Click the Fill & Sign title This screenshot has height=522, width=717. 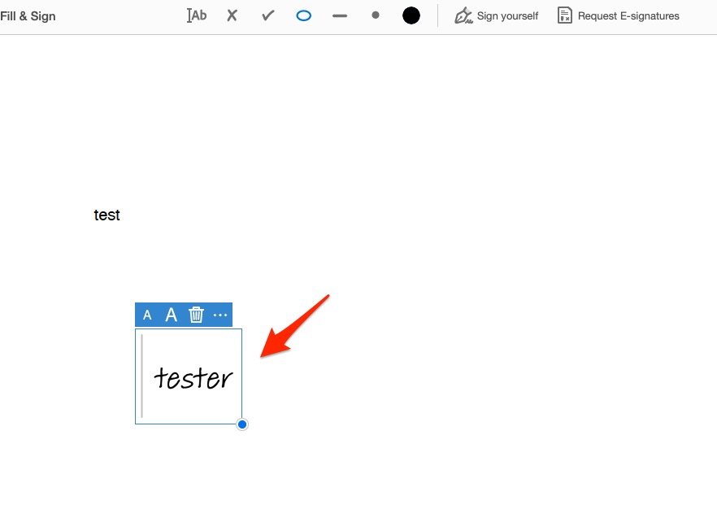coord(28,16)
